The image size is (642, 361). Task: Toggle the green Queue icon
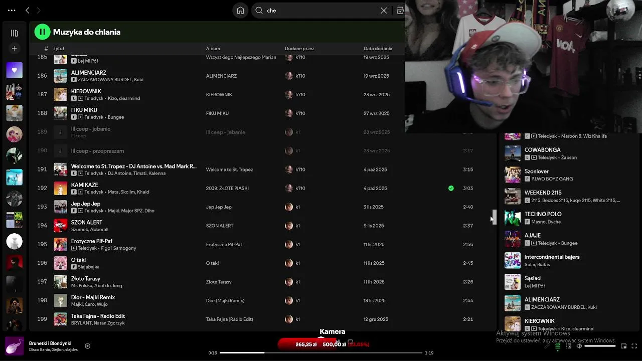point(558,346)
